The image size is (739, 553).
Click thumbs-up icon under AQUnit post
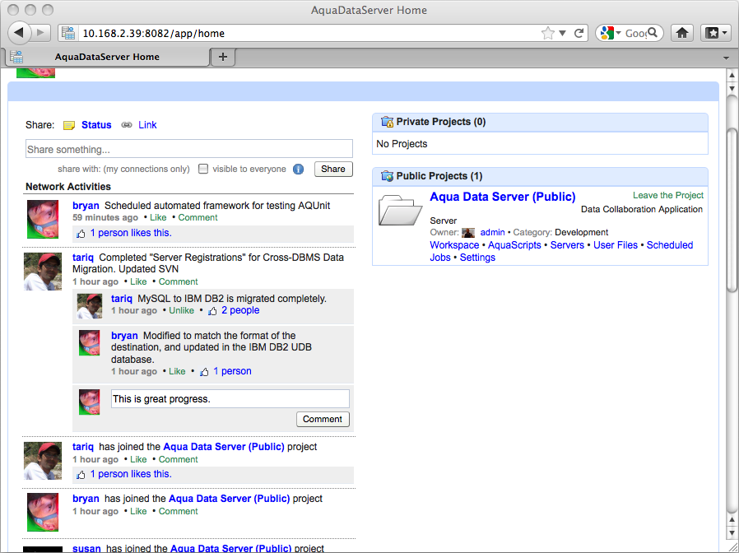[x=81, y=234]
